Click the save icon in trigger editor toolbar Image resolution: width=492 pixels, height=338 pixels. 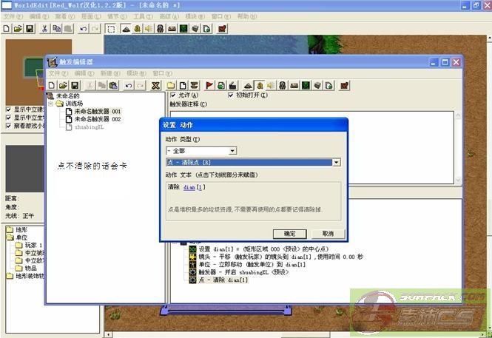(x=75, y=85)
